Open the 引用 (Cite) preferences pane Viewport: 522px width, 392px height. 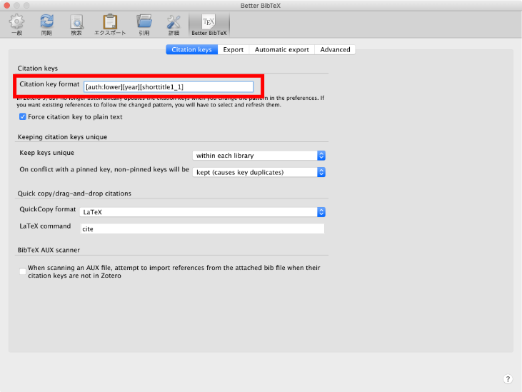click(x=144, y=24)
